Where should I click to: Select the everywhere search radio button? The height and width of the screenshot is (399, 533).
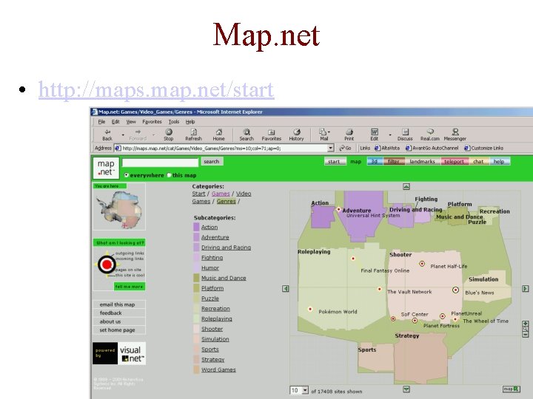click(127, 175)
